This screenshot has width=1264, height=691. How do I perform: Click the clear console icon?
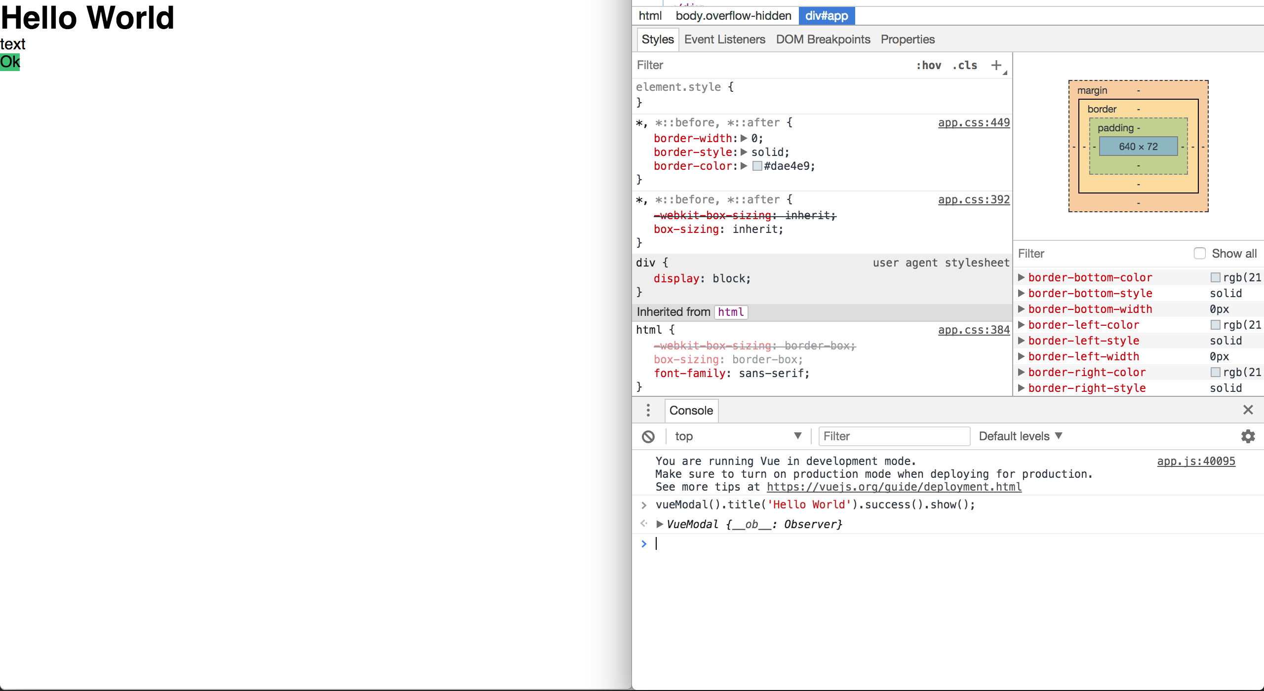(648, 436)
